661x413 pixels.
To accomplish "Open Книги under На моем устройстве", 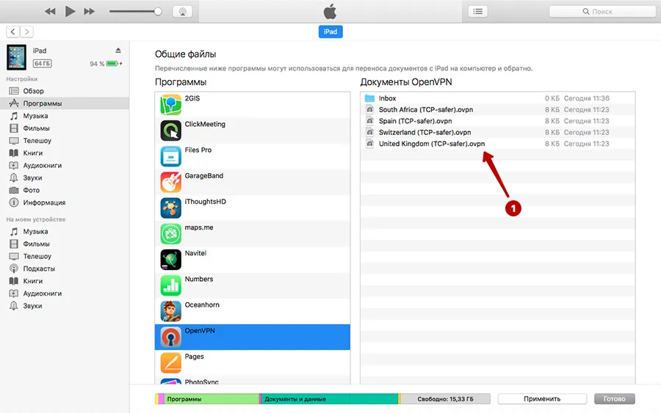I will click(x=33, y=281).
